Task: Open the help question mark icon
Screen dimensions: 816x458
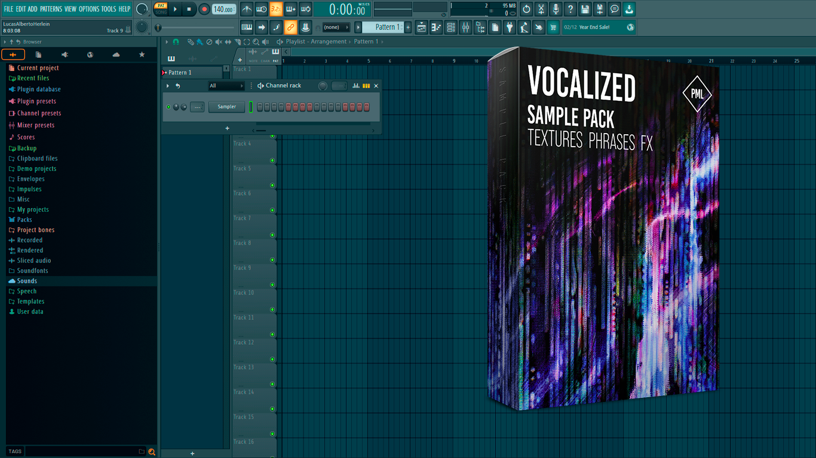Action: [x=570, y=9]
